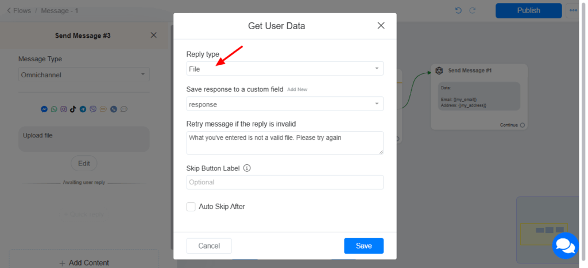Enable the Auto Skip After checkbox
This screenshot has height=268, width=588.
pos(191,206)
